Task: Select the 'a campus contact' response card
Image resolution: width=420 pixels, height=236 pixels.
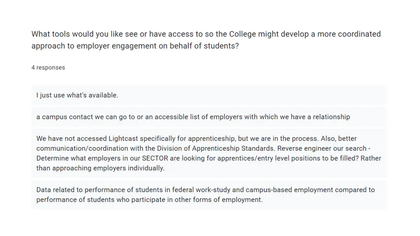Action: point(209,117)
